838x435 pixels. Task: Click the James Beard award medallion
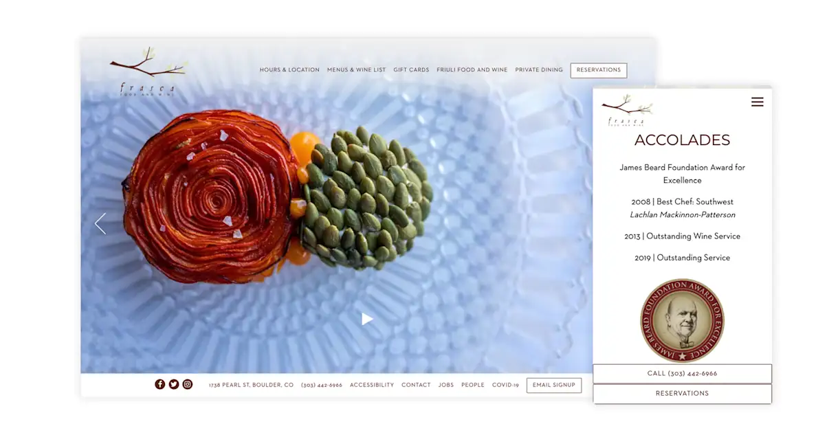[682, 320]
